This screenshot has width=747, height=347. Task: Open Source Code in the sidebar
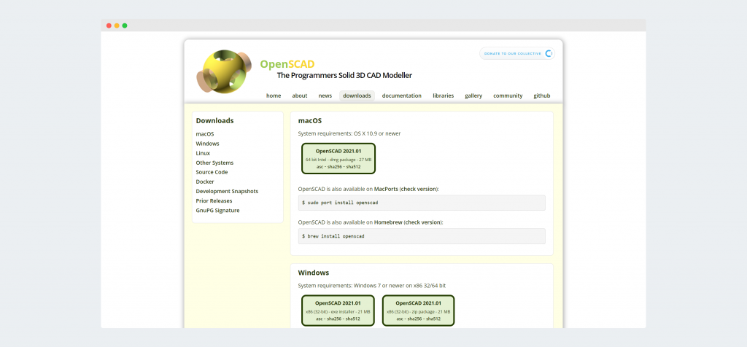[212, 172]
